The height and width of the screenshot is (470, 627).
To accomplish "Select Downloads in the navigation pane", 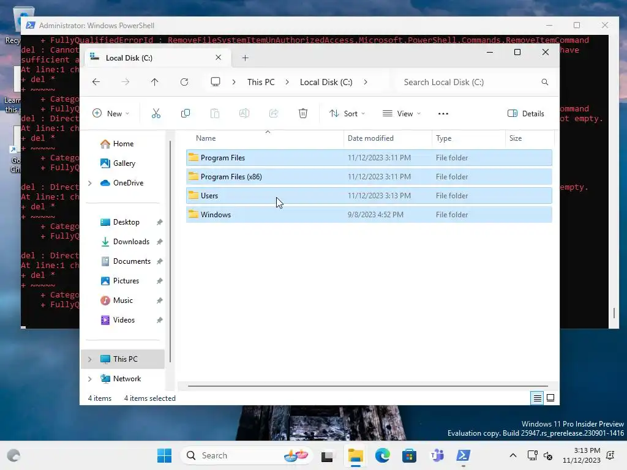I will [x=131, y=242].
